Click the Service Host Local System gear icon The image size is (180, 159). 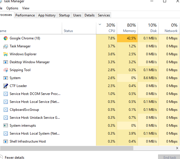pos(6,133)
